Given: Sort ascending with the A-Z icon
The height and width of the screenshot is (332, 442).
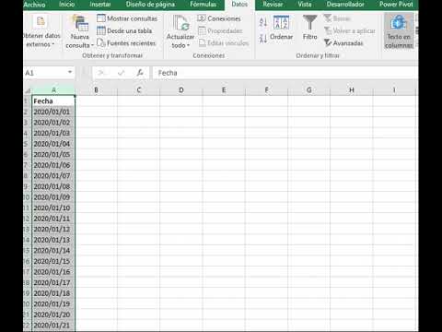Looking at the screenshot, I should (x=263, y=22).
